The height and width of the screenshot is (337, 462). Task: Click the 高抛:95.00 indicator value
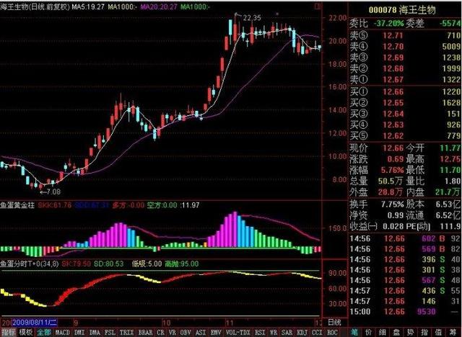coord(181,264)
